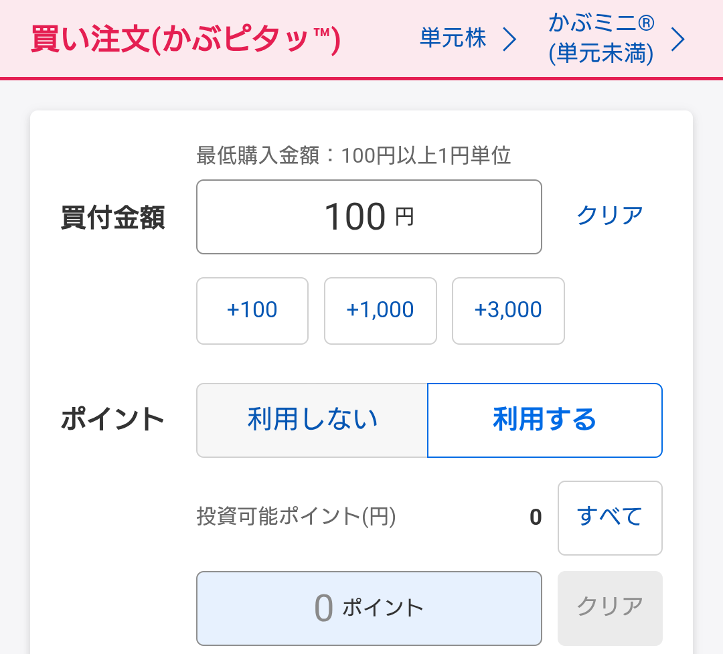Click the chevron arrow beside かぶミニ®(単元未満)

pyautogui.click(x=677, y=39)
